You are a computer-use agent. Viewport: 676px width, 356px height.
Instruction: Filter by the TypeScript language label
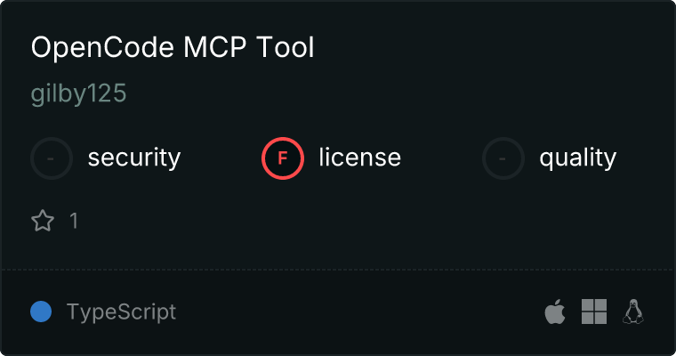click(121, 312)
